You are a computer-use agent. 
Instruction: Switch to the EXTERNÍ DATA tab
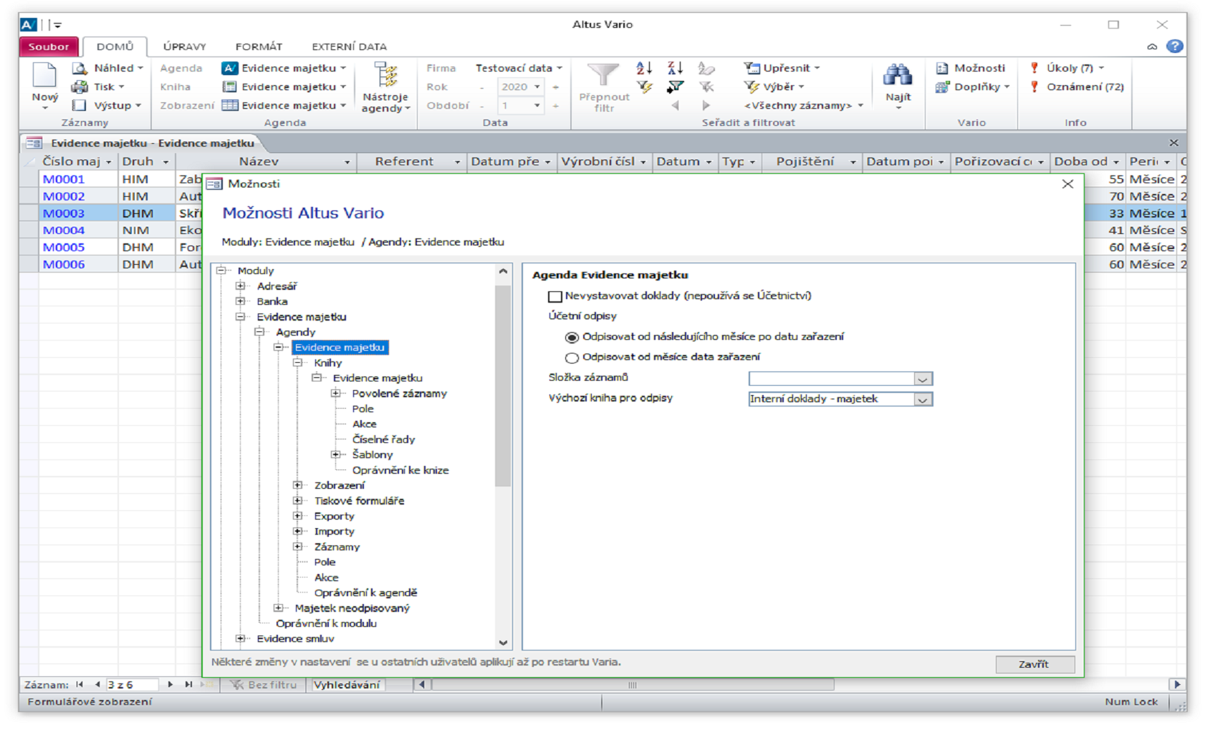pyautogui.click(x=349, y=47)
